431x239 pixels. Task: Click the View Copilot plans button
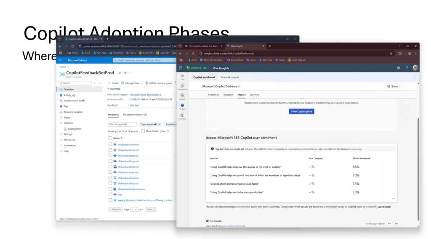tap(301, 112)
